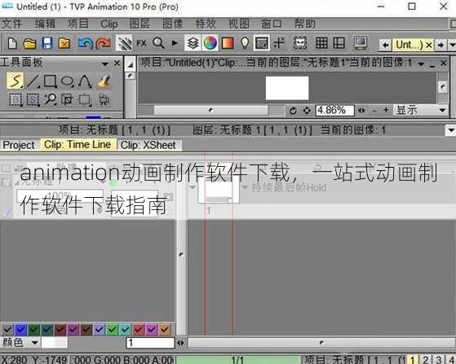This screenshot has height=364, width=456.
Task: Open the project window title dropdown arrow
Action: [x=421, y=64]
